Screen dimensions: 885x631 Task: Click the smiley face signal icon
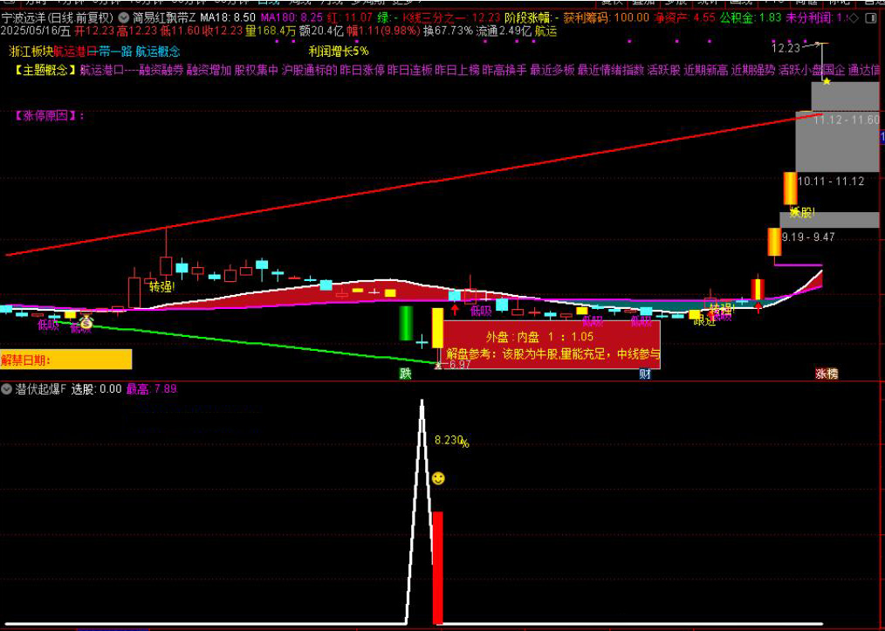[x=438, y=478]
